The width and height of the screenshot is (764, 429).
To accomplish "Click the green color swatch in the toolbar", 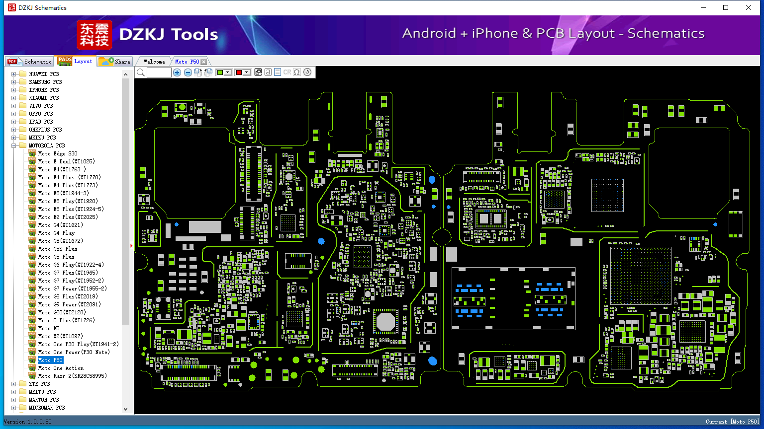I will click(x=220, y=72).
